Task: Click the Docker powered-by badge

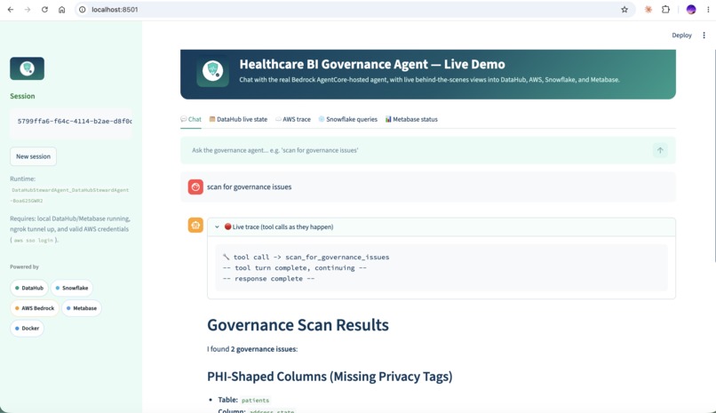Action: (27, 328)
